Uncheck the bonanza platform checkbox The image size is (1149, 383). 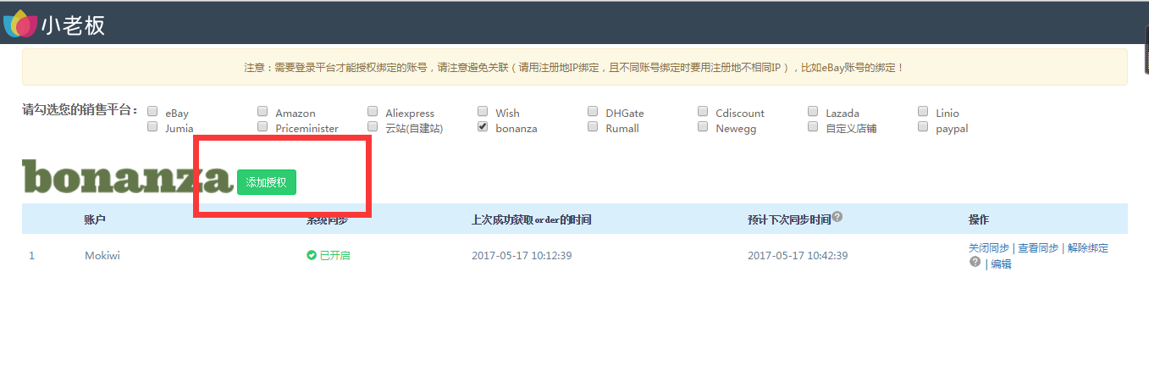(x=483, y=127)
